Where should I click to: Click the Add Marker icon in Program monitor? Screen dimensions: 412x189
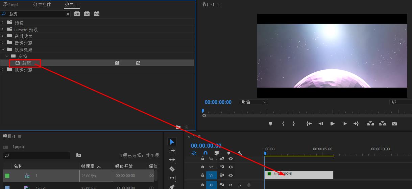click(x=270, y=124)
